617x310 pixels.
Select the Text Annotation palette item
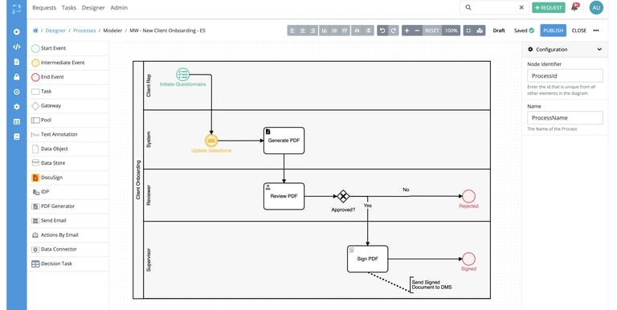click(68, 134)
